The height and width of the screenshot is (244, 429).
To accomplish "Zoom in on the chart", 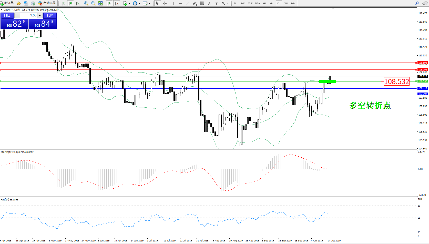I will coord(86,3).
